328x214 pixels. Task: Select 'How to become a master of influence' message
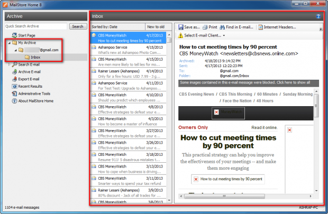tap(128, 121)
